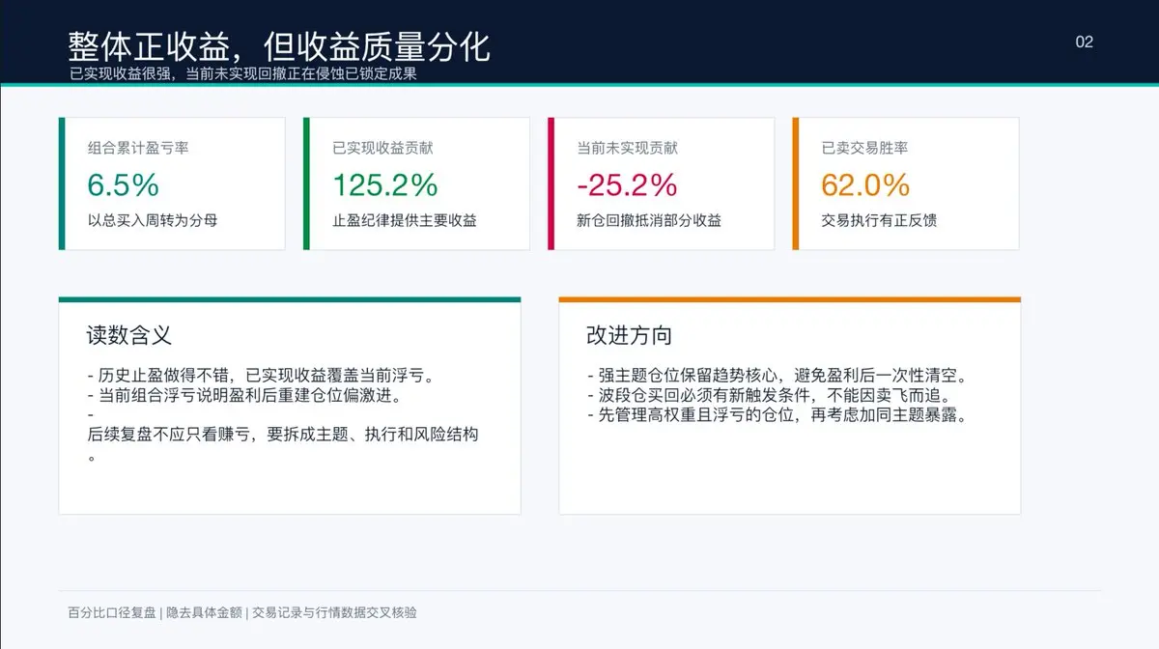Click the 以总买入周转为分母 caption
1159x649 pixels.
153,220
